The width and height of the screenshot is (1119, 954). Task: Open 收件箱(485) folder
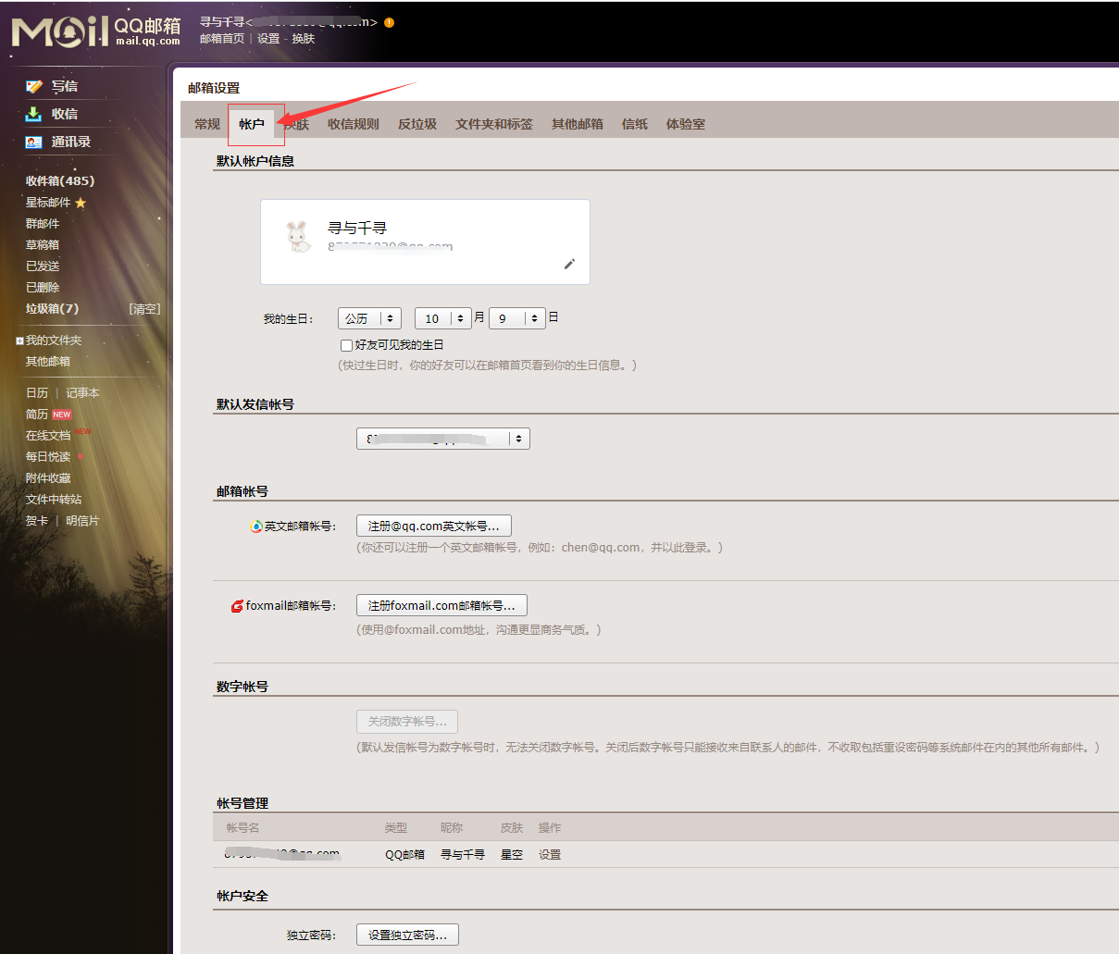60,181
